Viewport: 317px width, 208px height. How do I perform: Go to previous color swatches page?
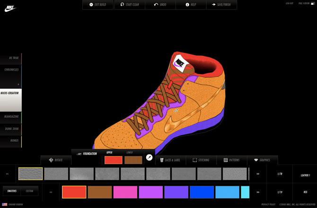coord(51,192)
